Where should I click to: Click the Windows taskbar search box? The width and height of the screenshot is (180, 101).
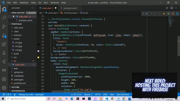pyautogui.click(x=26, y=98)
